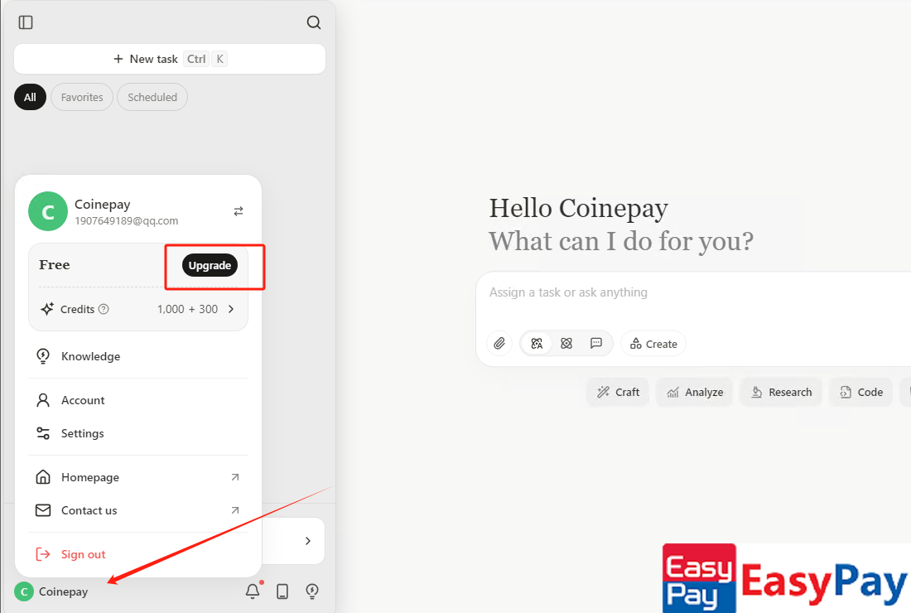The image size is (911, 613).
Task: Click the switch account arrows icon
Action: click(239, 211)
